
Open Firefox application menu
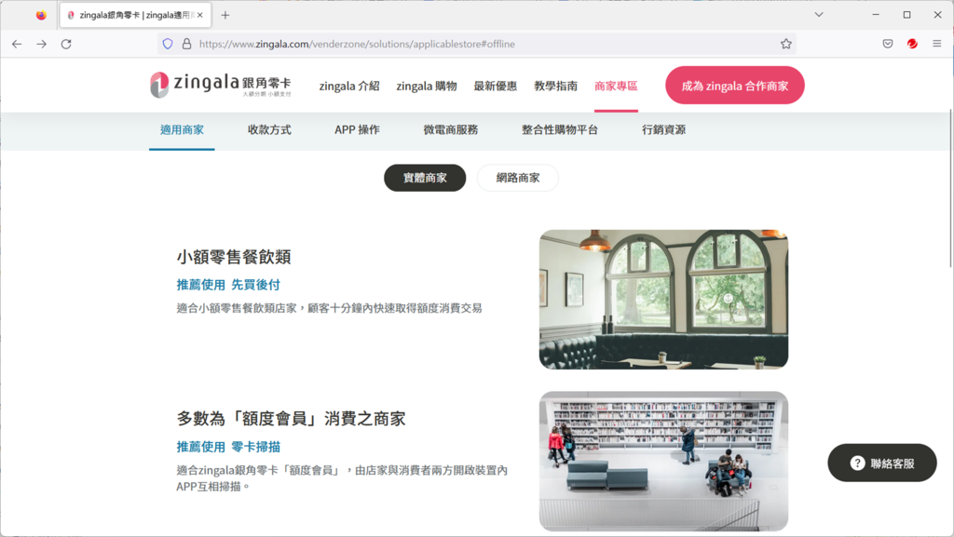click(937, 44)
